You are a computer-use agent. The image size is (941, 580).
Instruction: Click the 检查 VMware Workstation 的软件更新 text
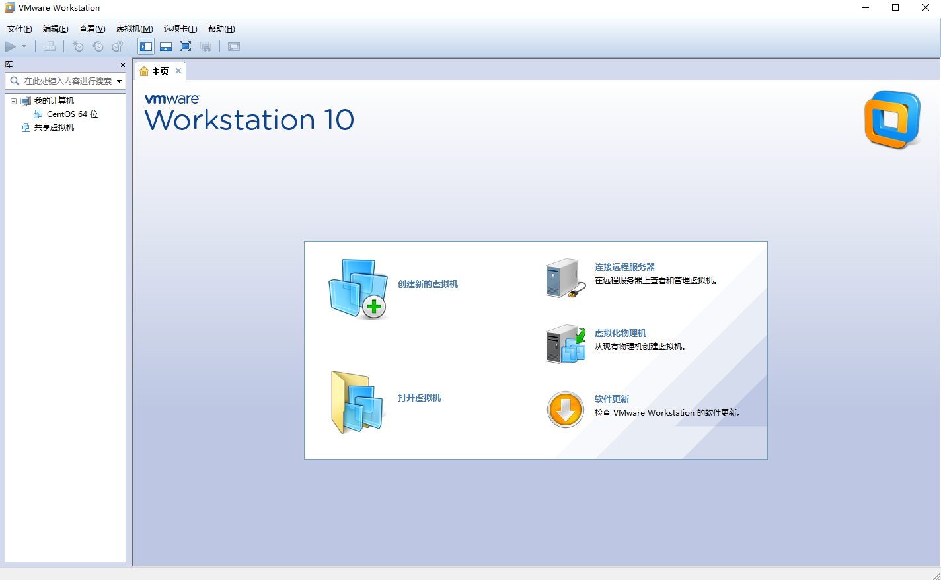pos(667,413)
